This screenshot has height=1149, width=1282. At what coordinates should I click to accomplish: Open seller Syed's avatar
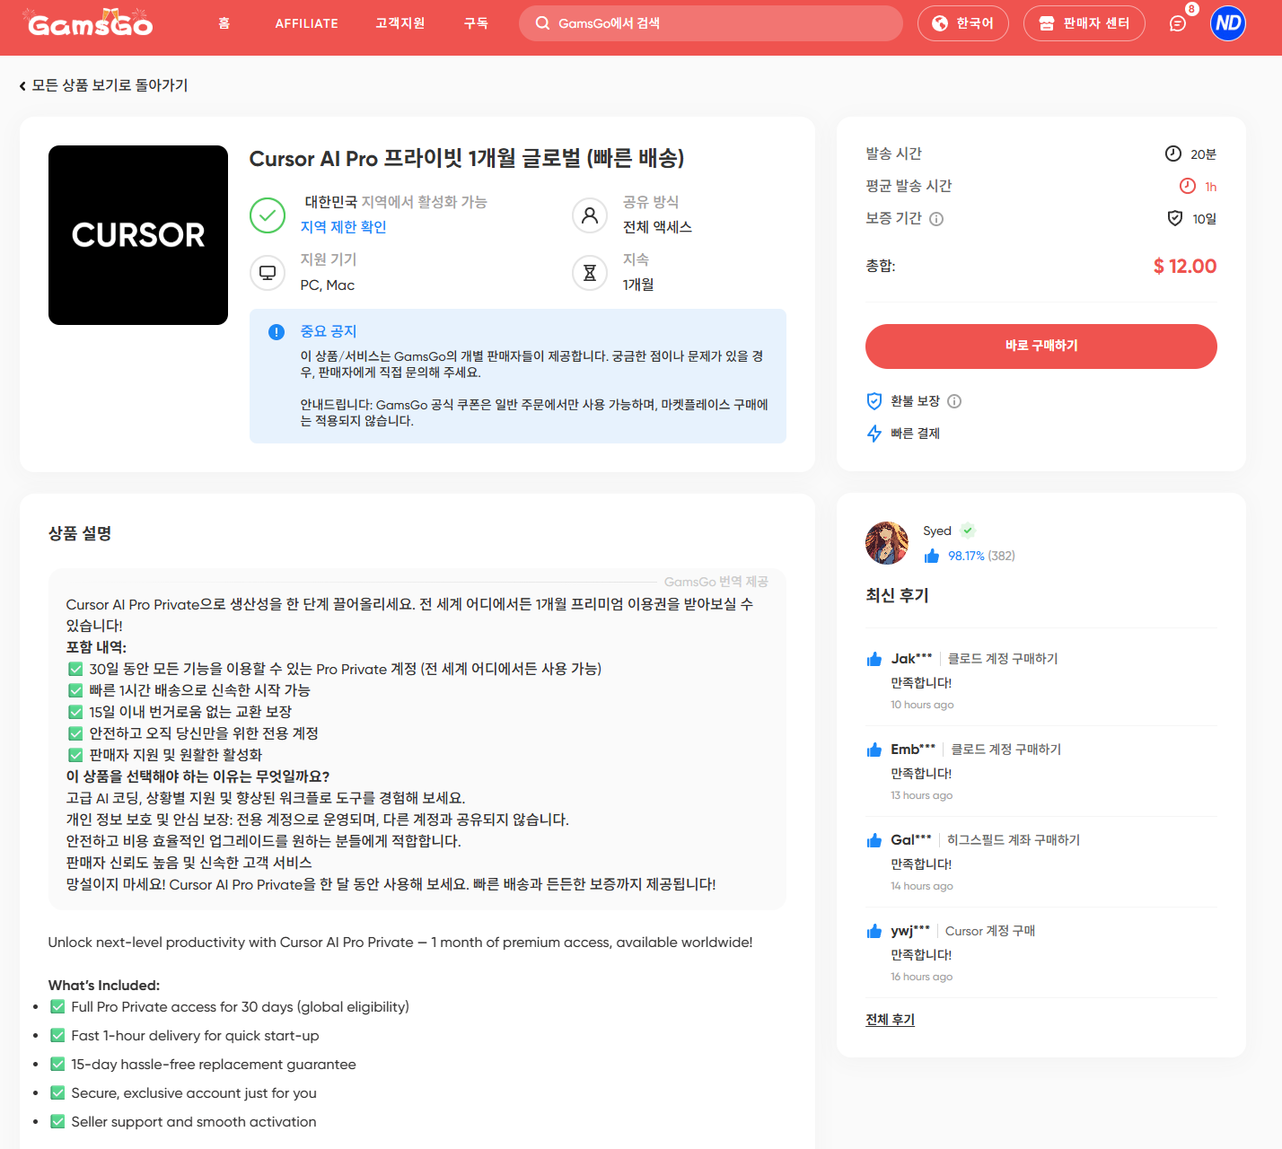pyautogui.click(x=887, y=543)
